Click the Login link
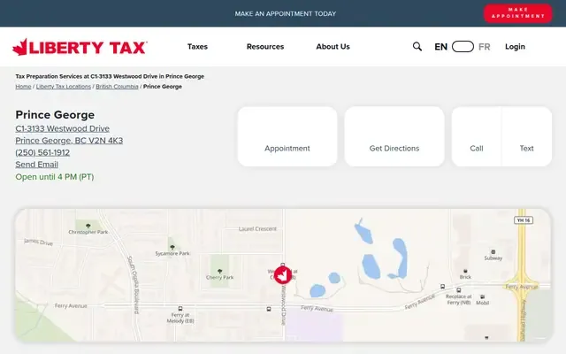The height and width of the screenshot is (354, 566). pyautogui.click(x=515, y=47)
